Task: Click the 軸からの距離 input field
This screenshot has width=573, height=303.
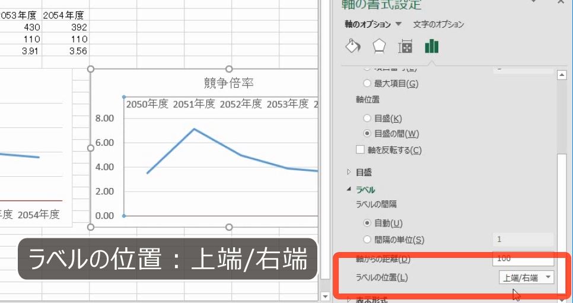Action: [x=523, y=258]
